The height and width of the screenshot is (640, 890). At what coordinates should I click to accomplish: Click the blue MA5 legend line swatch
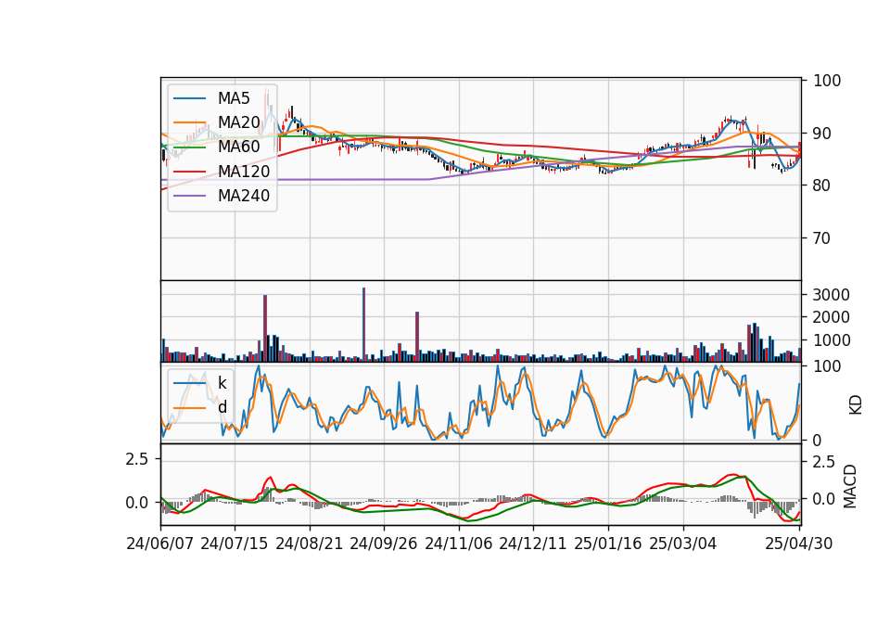pos(189,99)
